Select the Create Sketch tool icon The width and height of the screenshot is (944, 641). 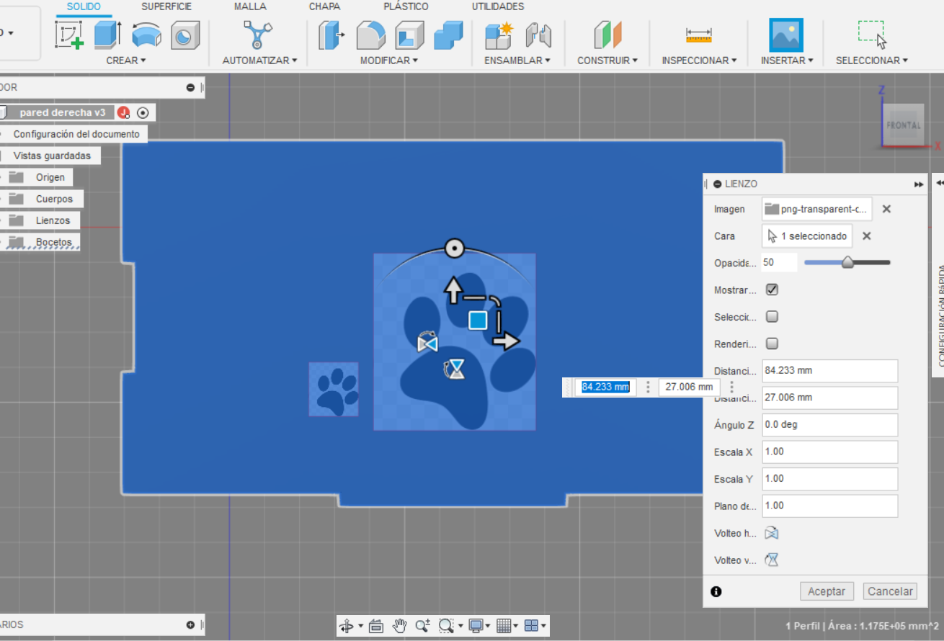point(69,35)
